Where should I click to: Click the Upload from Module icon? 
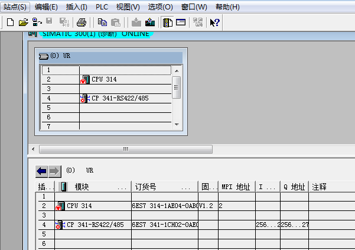point(150,22)
